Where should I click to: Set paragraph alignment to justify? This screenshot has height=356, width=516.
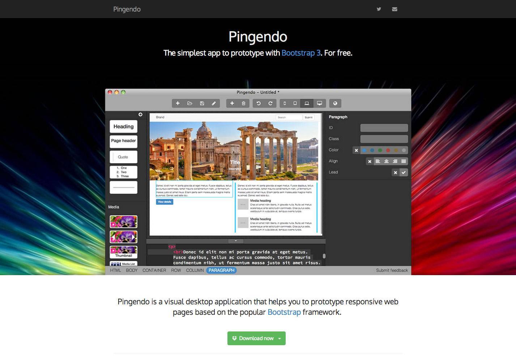coord(404,161)
